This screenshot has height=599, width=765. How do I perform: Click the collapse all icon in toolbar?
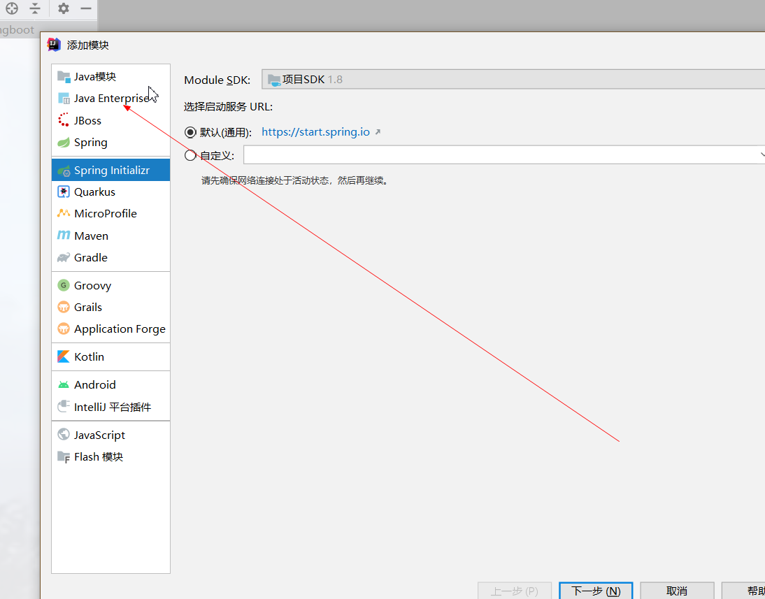pos(35,8)
